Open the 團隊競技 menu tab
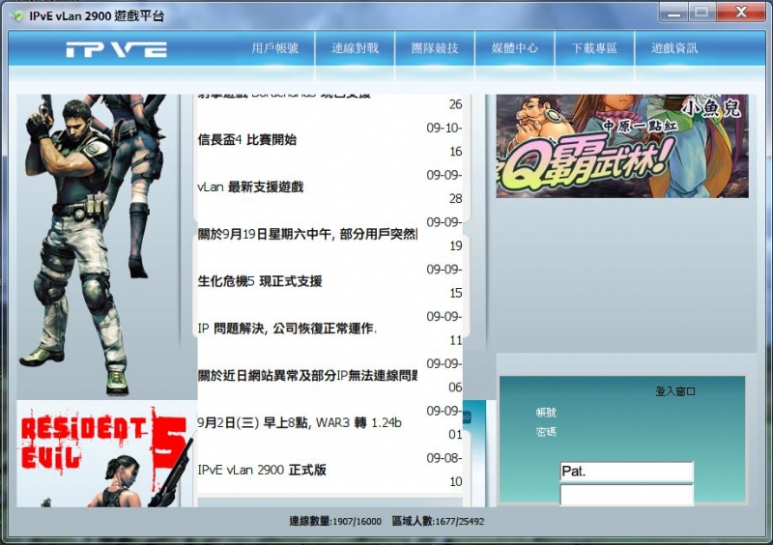Viewport: 773px width, 545px height. 435,48
